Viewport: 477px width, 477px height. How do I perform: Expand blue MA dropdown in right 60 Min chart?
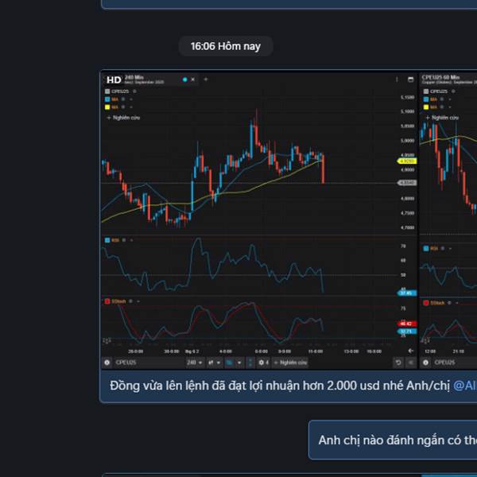[450, 99]
